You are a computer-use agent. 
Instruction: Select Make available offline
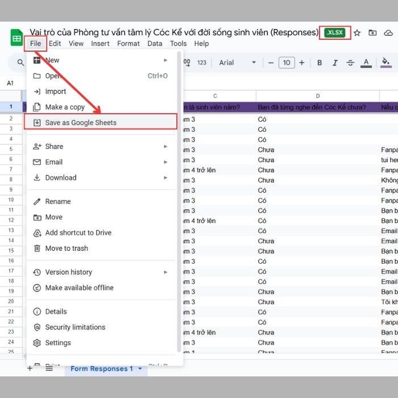pyautogui.click(x=100, y=288)
